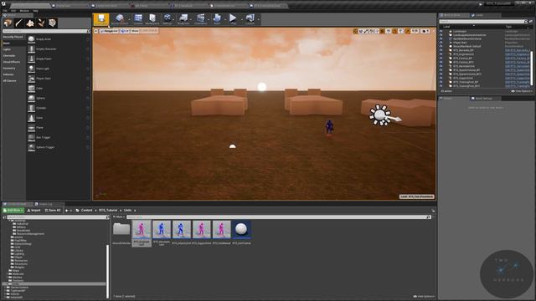Click the Launch toolbar icon
536x301 pixels.
pos(250,19)
